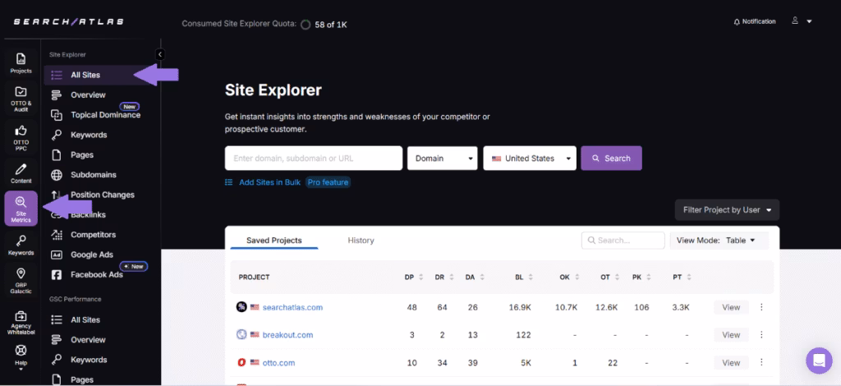Screen dimensions: 841x386
Task: Expand the United States country dropdown
Action: click(x=530, y=159)
